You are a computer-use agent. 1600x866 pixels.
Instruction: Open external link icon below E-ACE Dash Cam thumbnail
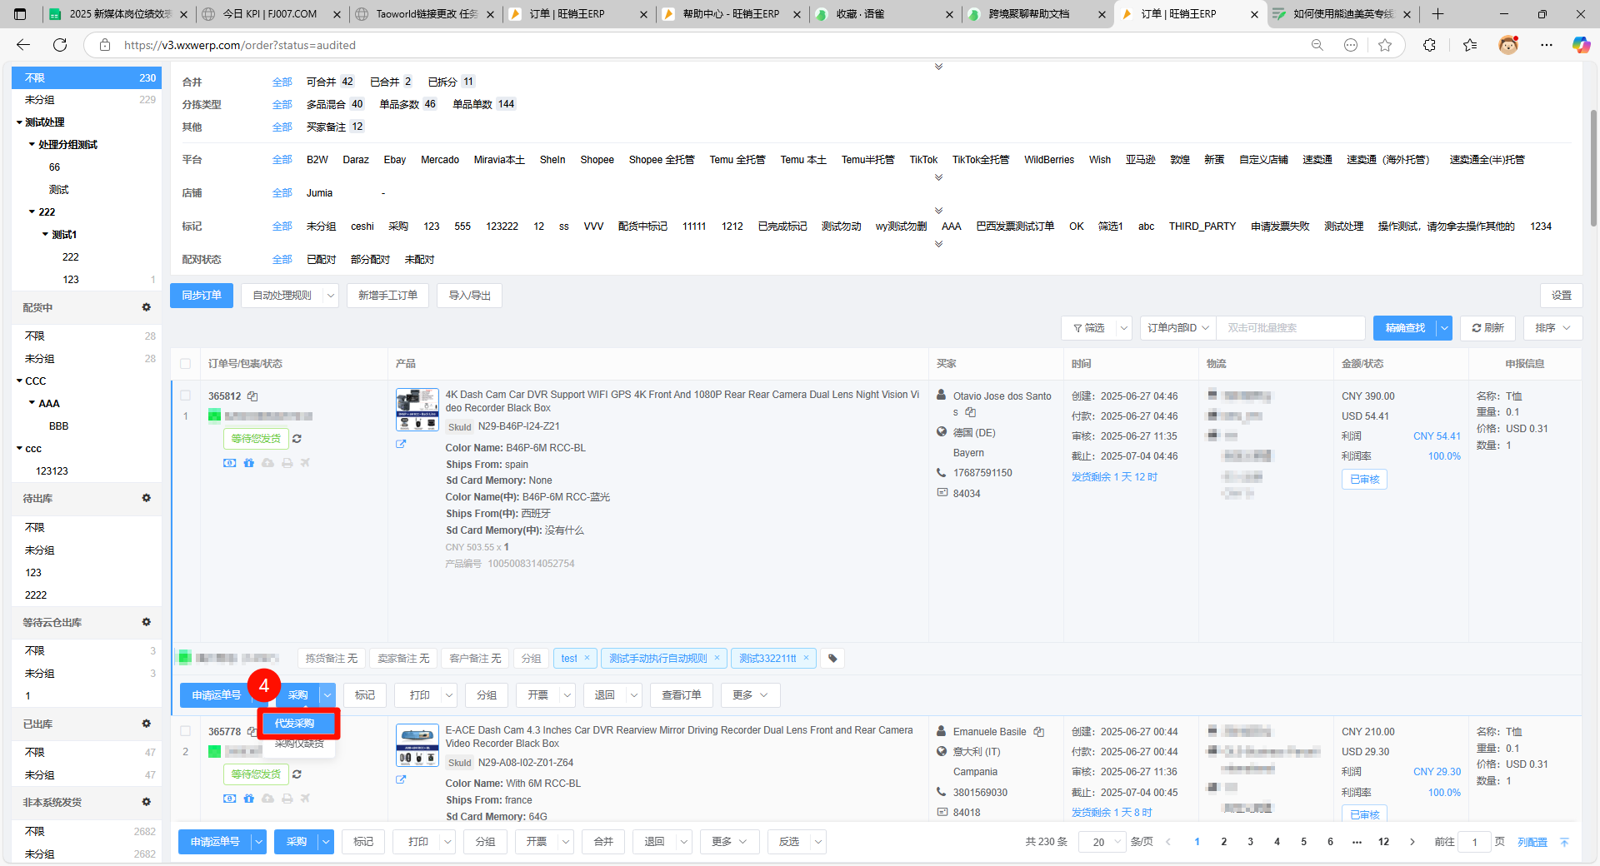point(401,779)
